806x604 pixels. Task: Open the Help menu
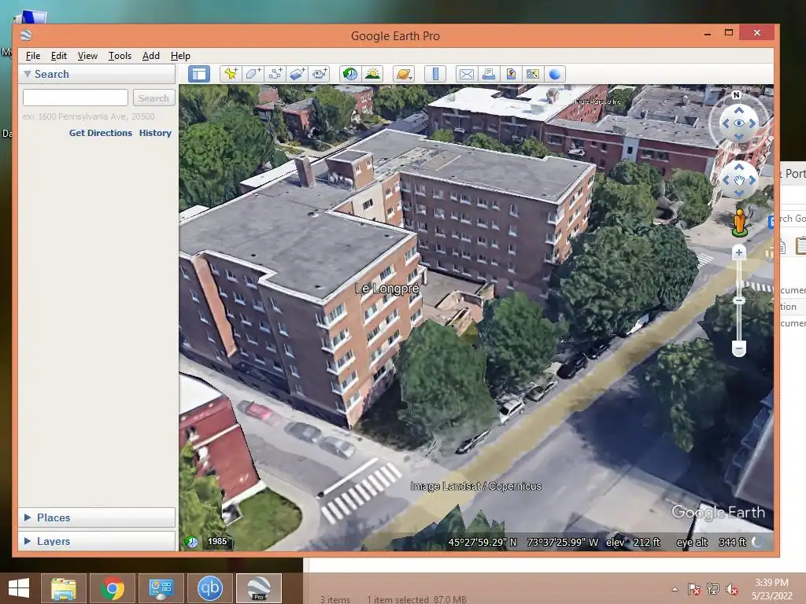(x=180, y=56)
